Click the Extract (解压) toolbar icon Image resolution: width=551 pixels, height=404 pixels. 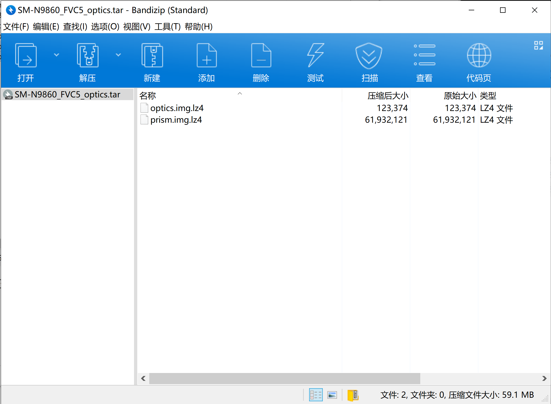coord(88,55)
